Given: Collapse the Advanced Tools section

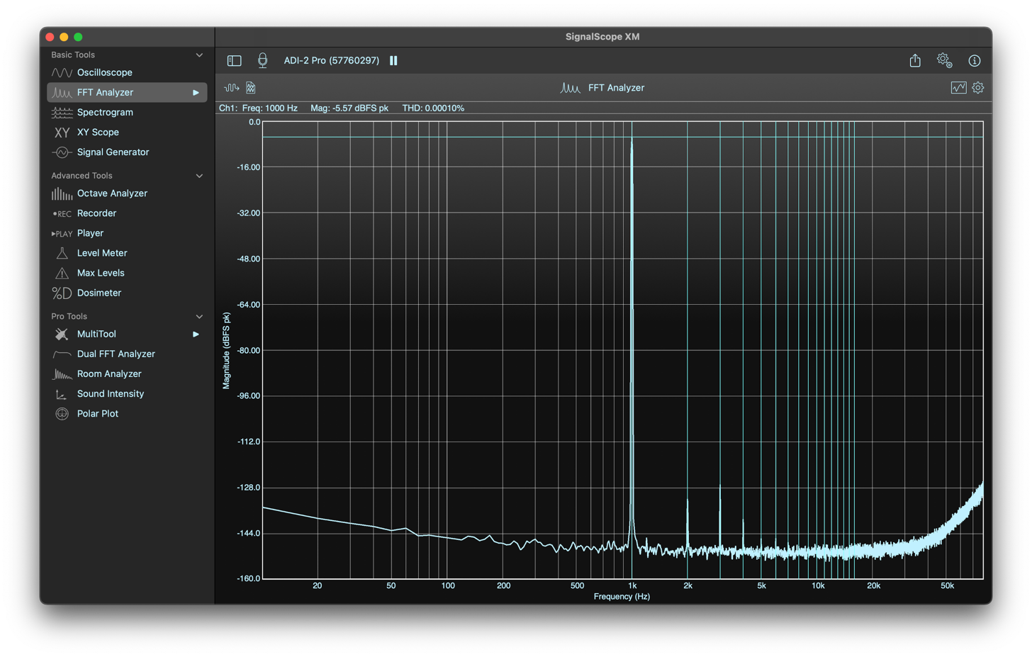Looking at the screenshot, I should pyautogui.click(x=199, y=176).
